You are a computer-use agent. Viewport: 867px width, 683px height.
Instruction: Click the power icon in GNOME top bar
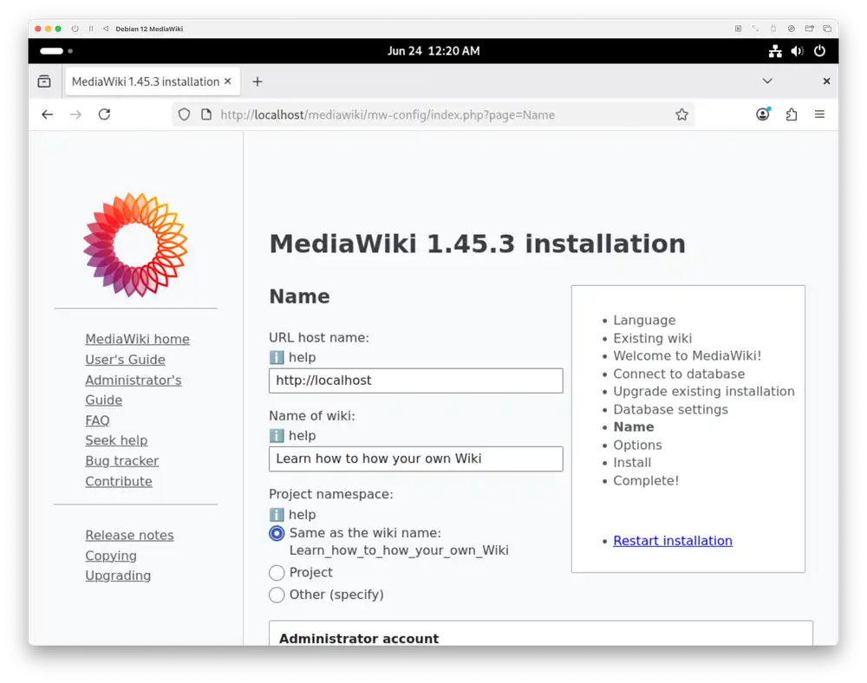click(x=819, y=51)
